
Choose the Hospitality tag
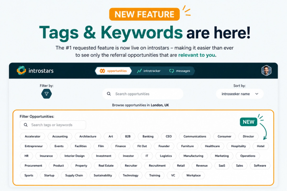click(238, 146)
